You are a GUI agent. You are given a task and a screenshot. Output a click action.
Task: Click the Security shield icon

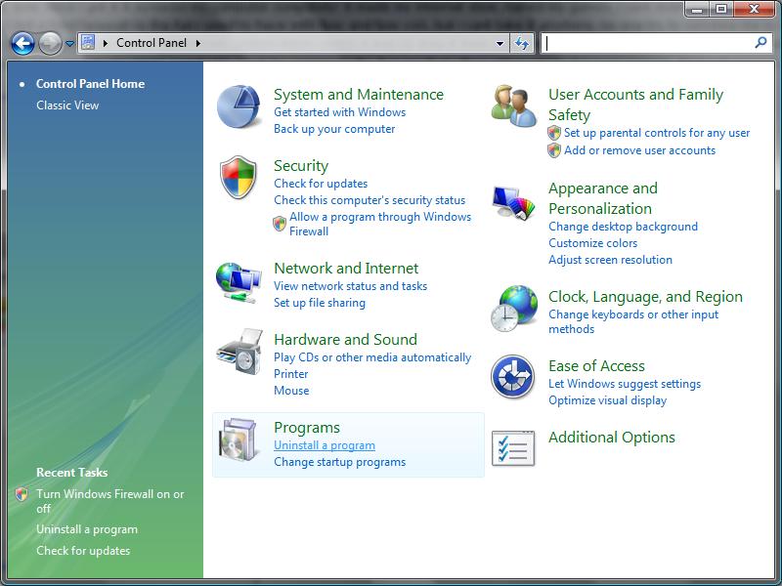(239, 178)
